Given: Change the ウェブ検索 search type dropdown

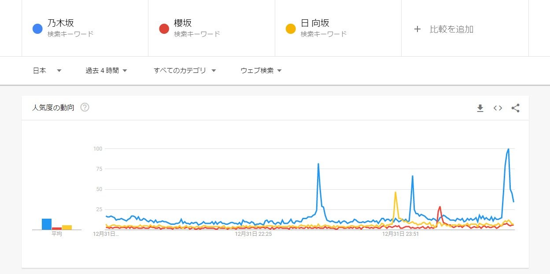Looking at the screenshot, I should pos(261,70).
